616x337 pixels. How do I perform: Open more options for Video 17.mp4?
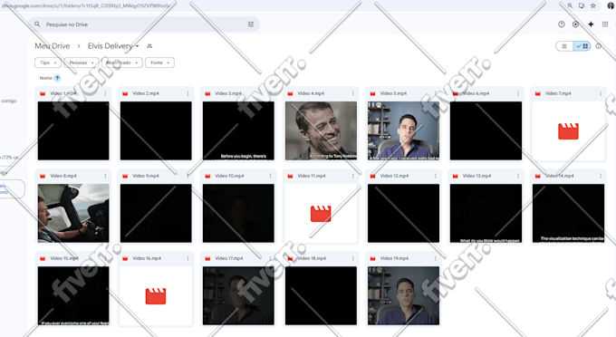[270, 258]
